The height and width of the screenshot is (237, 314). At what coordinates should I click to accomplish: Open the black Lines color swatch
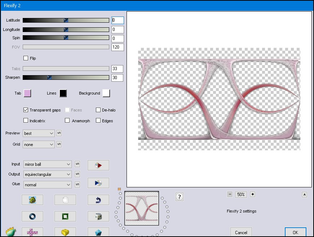point(63,93)
